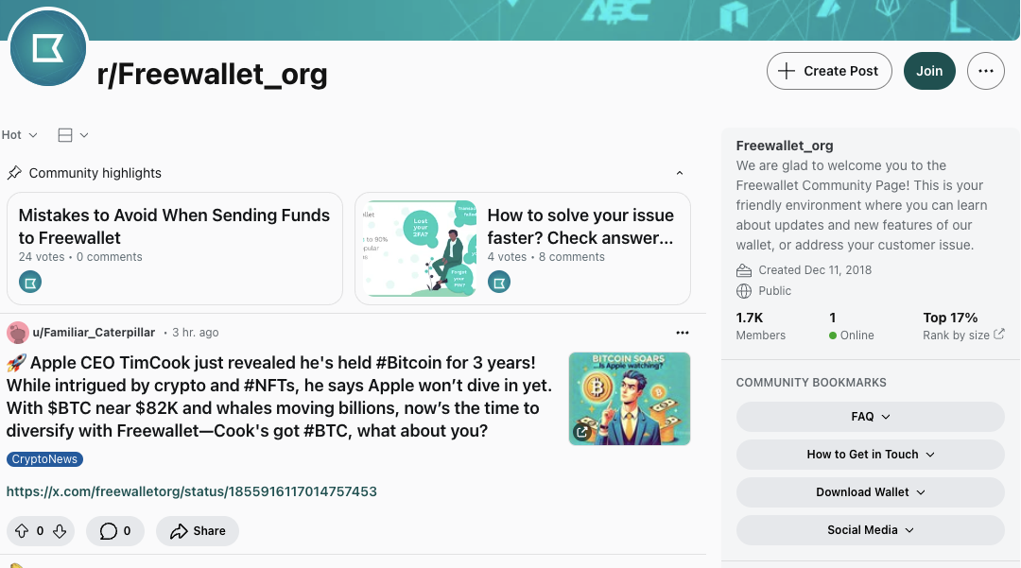Open the Social Media bookmark menu

[x=870, y=530]
